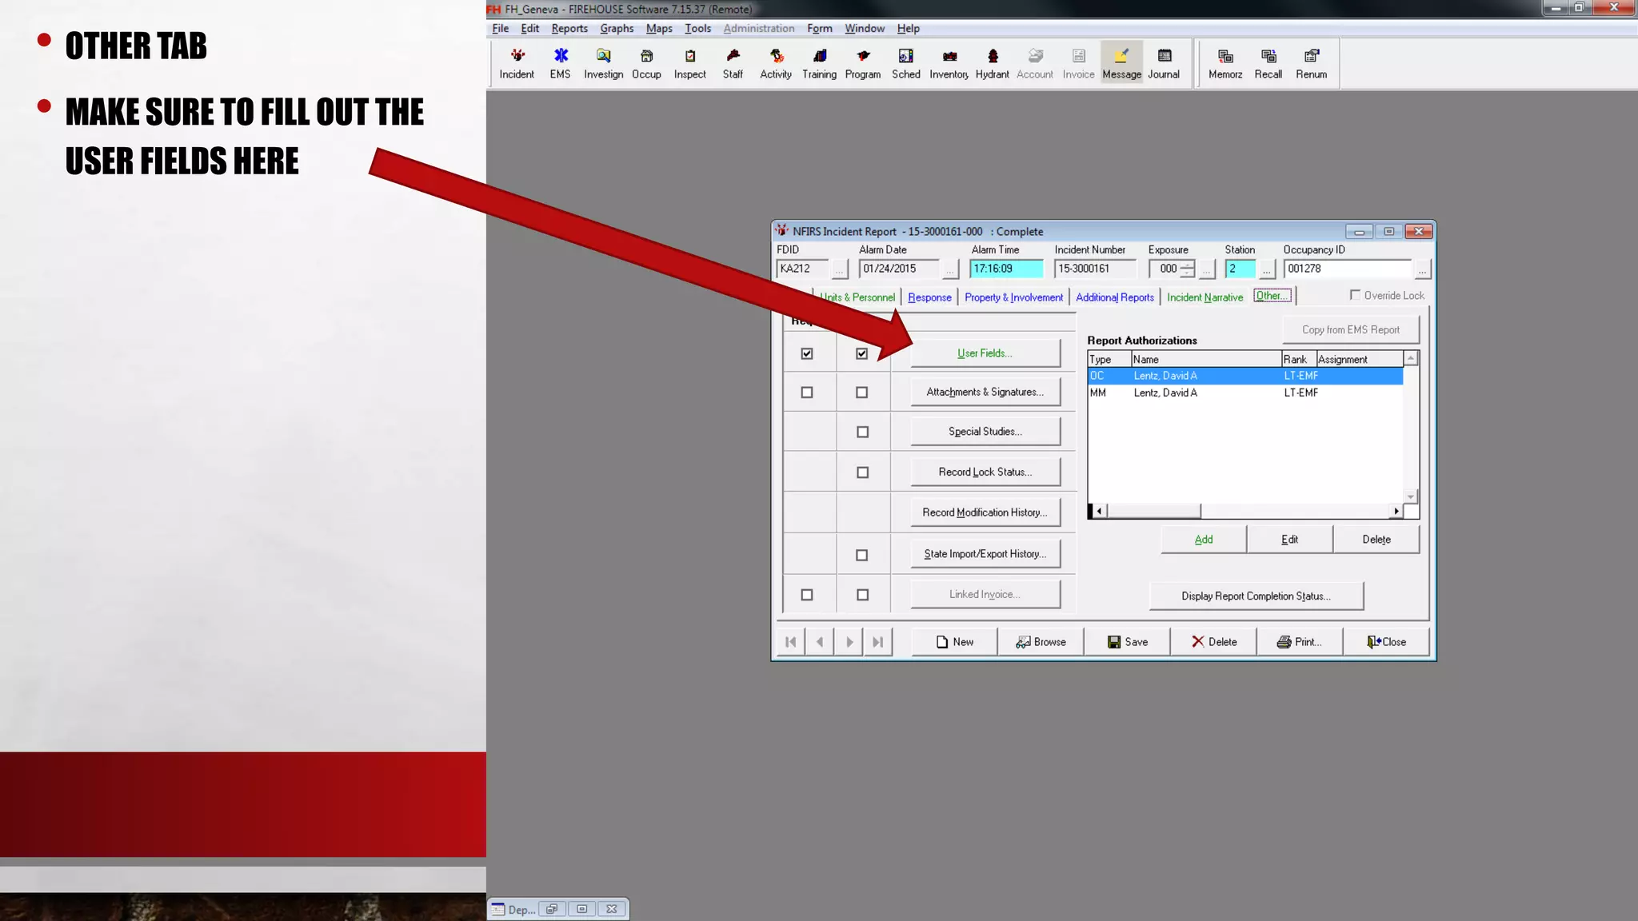The image size is (1638, 921).
Task: Open the Occupancy ID lookup button
Action: [1421, 270]
